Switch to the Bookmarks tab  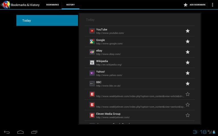click(x=53, y=5)
